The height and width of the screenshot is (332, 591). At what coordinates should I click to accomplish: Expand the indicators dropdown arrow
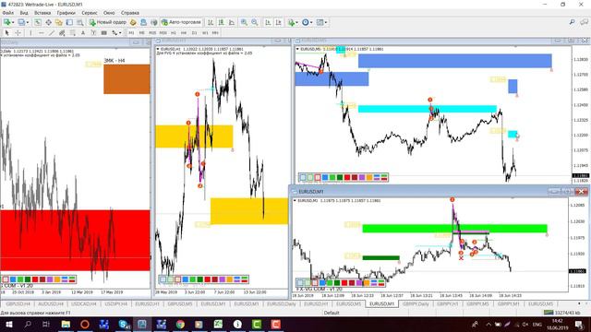coord(296,22)
